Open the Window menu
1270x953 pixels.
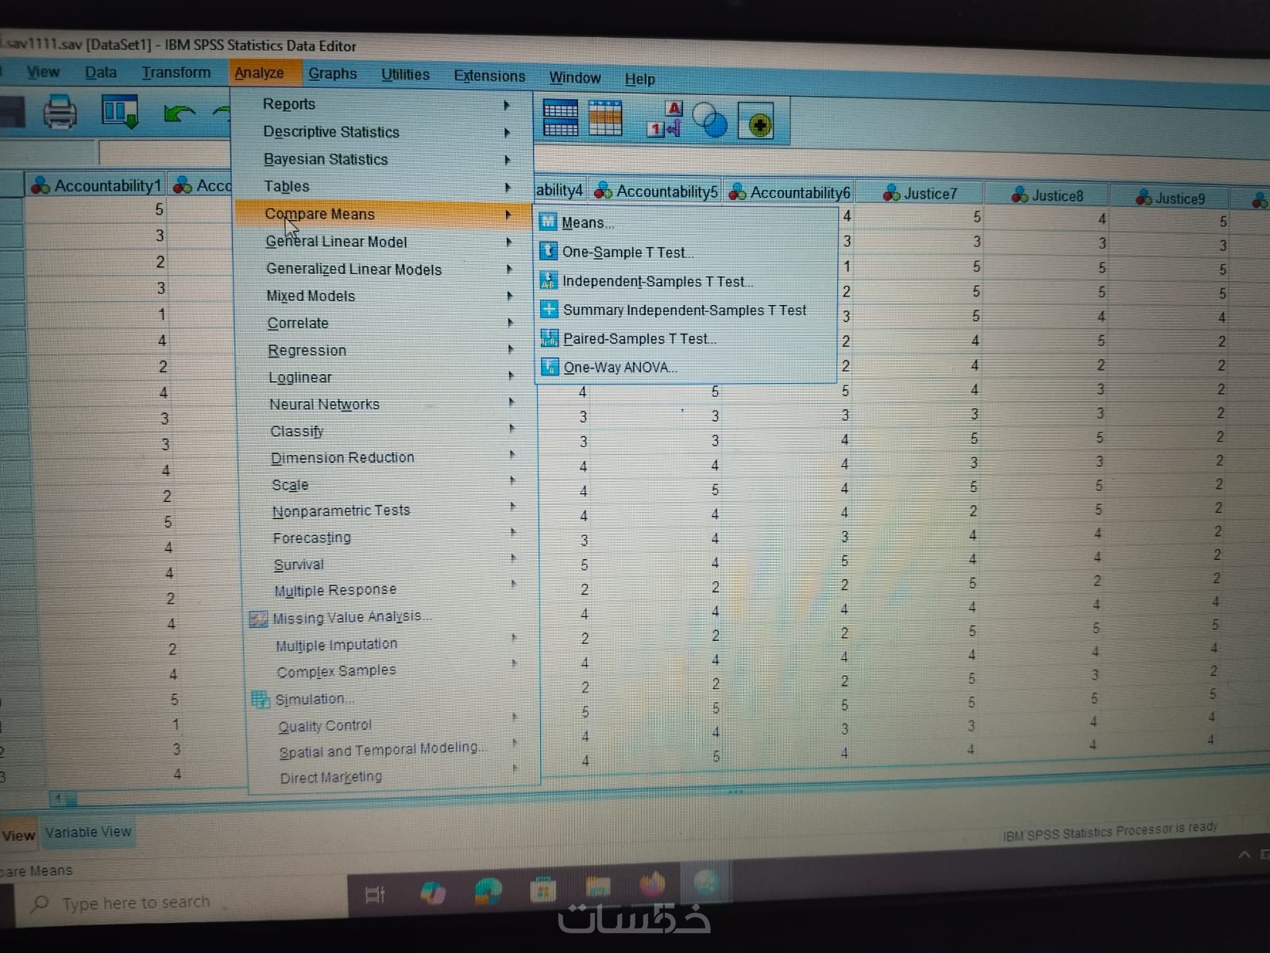click(575, 78)
